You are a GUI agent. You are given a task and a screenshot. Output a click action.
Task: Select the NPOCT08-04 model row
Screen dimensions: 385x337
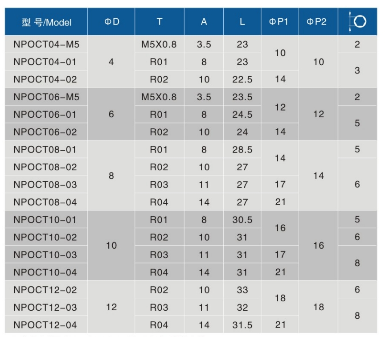(x=45, y=202)
